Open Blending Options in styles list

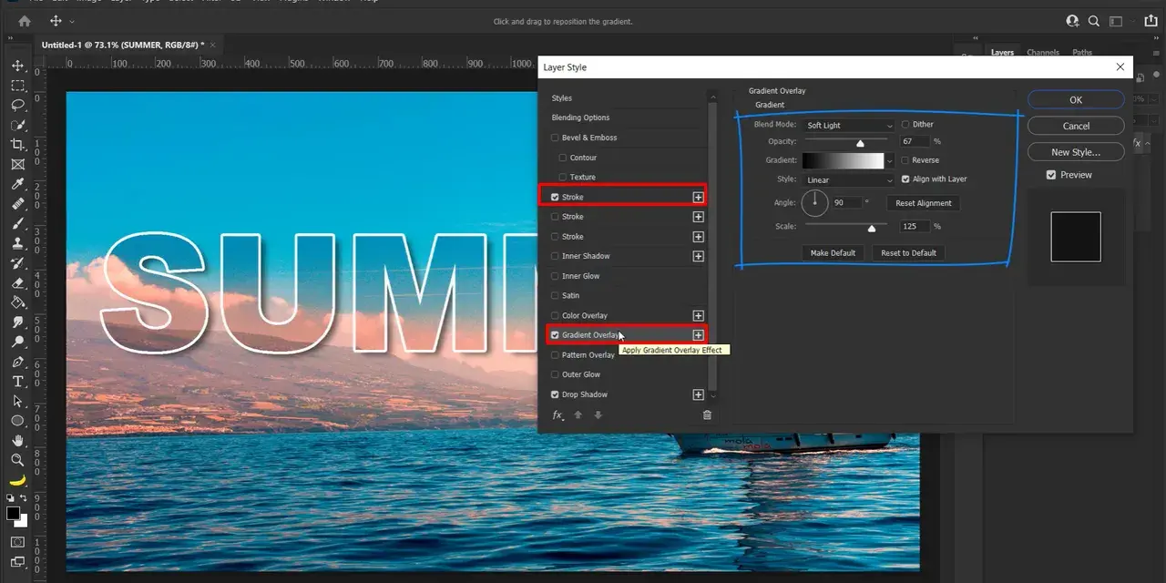pos(580,118)
